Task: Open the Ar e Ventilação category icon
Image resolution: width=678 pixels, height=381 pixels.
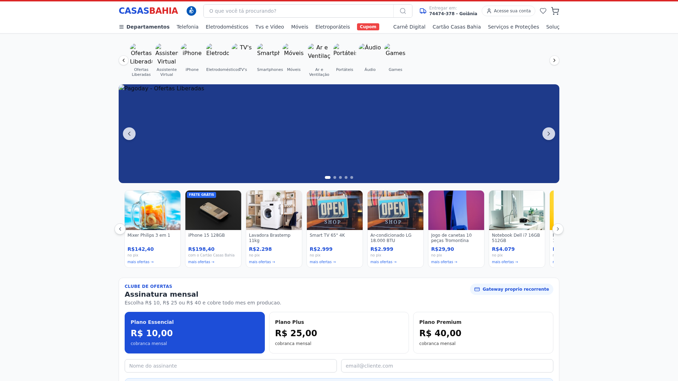Action: 319,55
